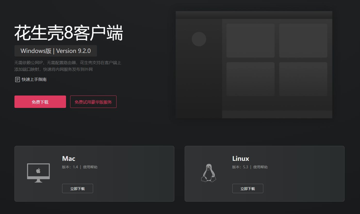The width and height of the screenshot is (360, 214).
Task: Download the Windows client with 免费下载
Action: click(x=40, y=102)
